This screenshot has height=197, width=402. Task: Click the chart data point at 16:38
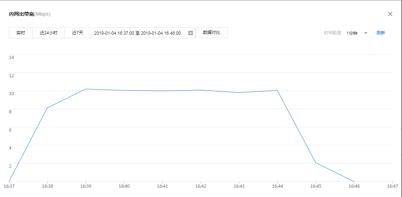[x=47, y=108]
